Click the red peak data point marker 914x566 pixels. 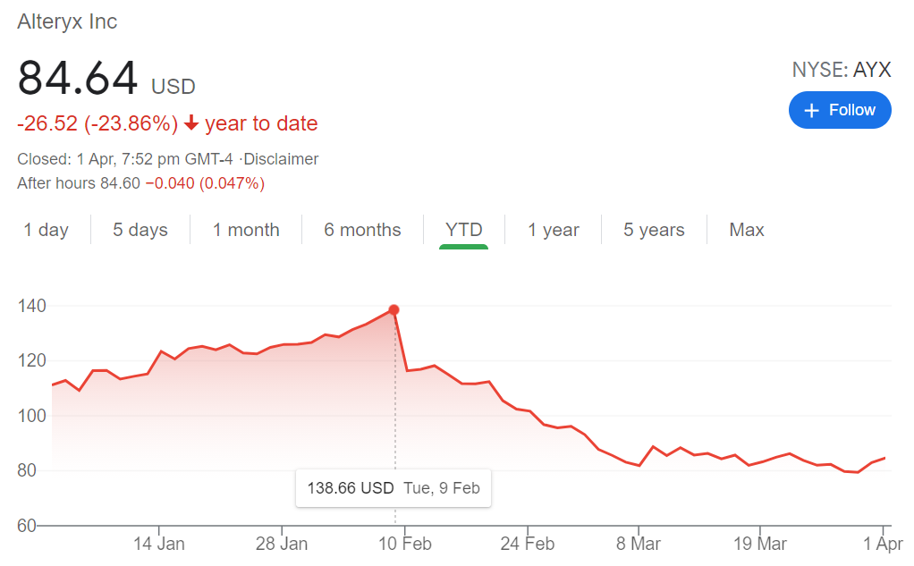[394, 310]
